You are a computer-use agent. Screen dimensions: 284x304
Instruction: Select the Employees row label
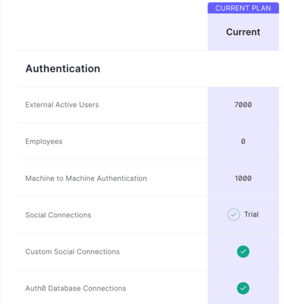tap(44, 142)
